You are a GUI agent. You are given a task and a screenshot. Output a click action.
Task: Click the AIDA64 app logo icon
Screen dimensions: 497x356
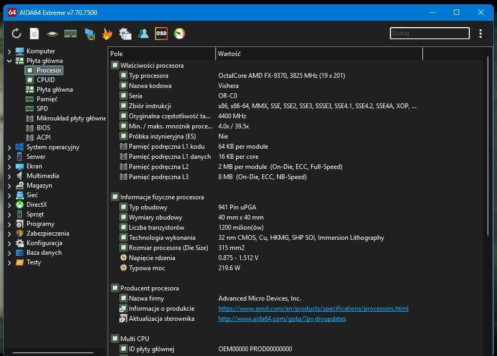click(x=12, y=12)
